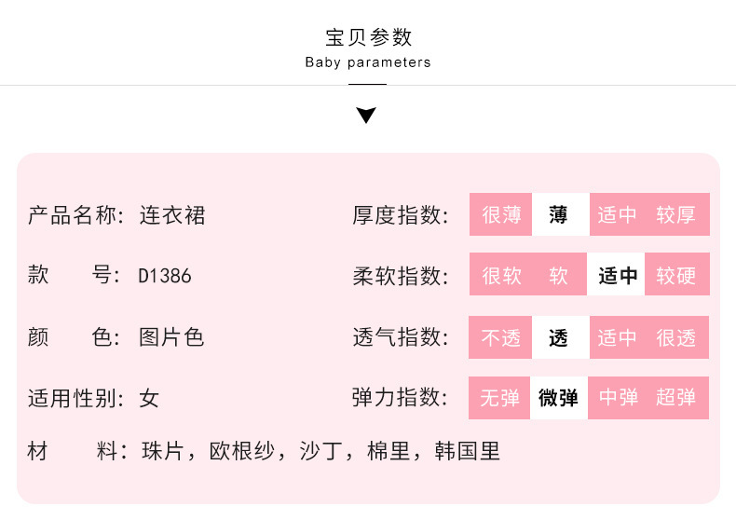This screenshot has height=520, width=736.
Task: Select 软 in the 柔软指数 row
Action: pos(559,276)
